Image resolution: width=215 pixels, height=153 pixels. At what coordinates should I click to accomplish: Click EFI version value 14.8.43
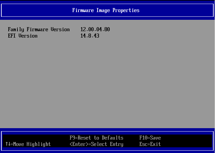click(x=90, y=36)
